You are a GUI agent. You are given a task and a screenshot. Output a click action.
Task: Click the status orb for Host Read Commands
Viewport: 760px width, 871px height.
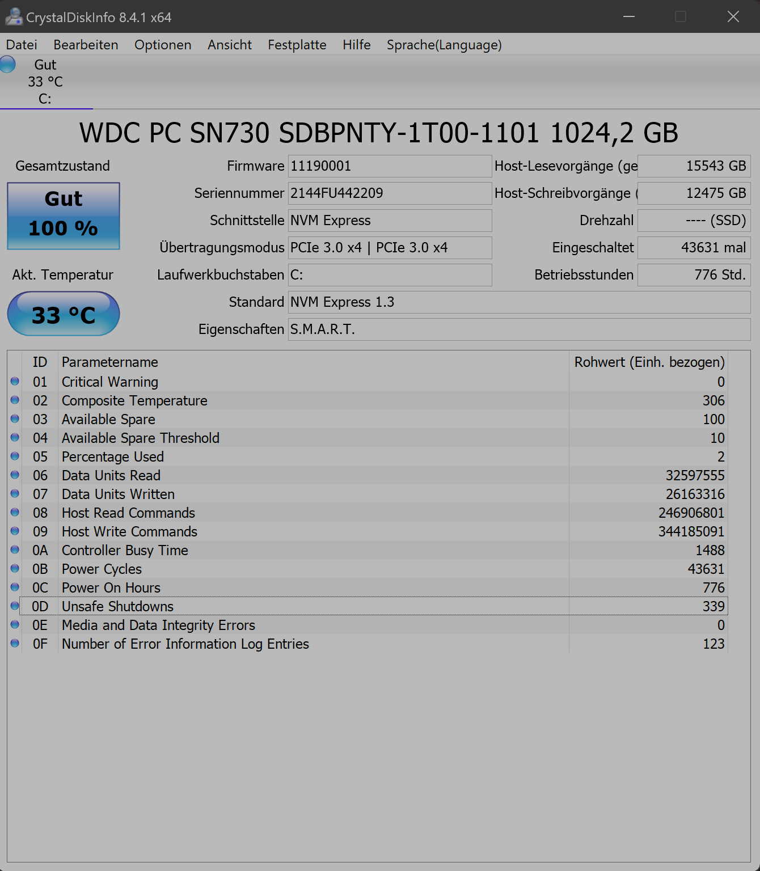(15, 512)
